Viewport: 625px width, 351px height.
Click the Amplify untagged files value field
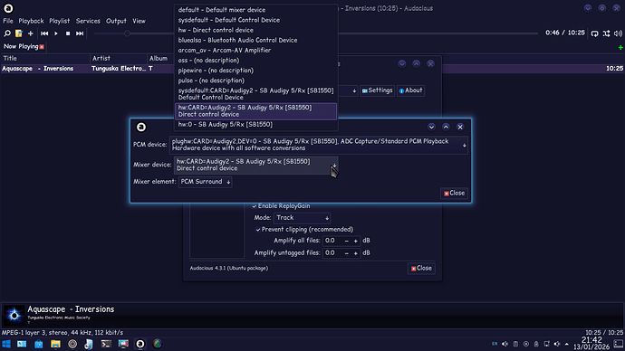click(332, 253)
